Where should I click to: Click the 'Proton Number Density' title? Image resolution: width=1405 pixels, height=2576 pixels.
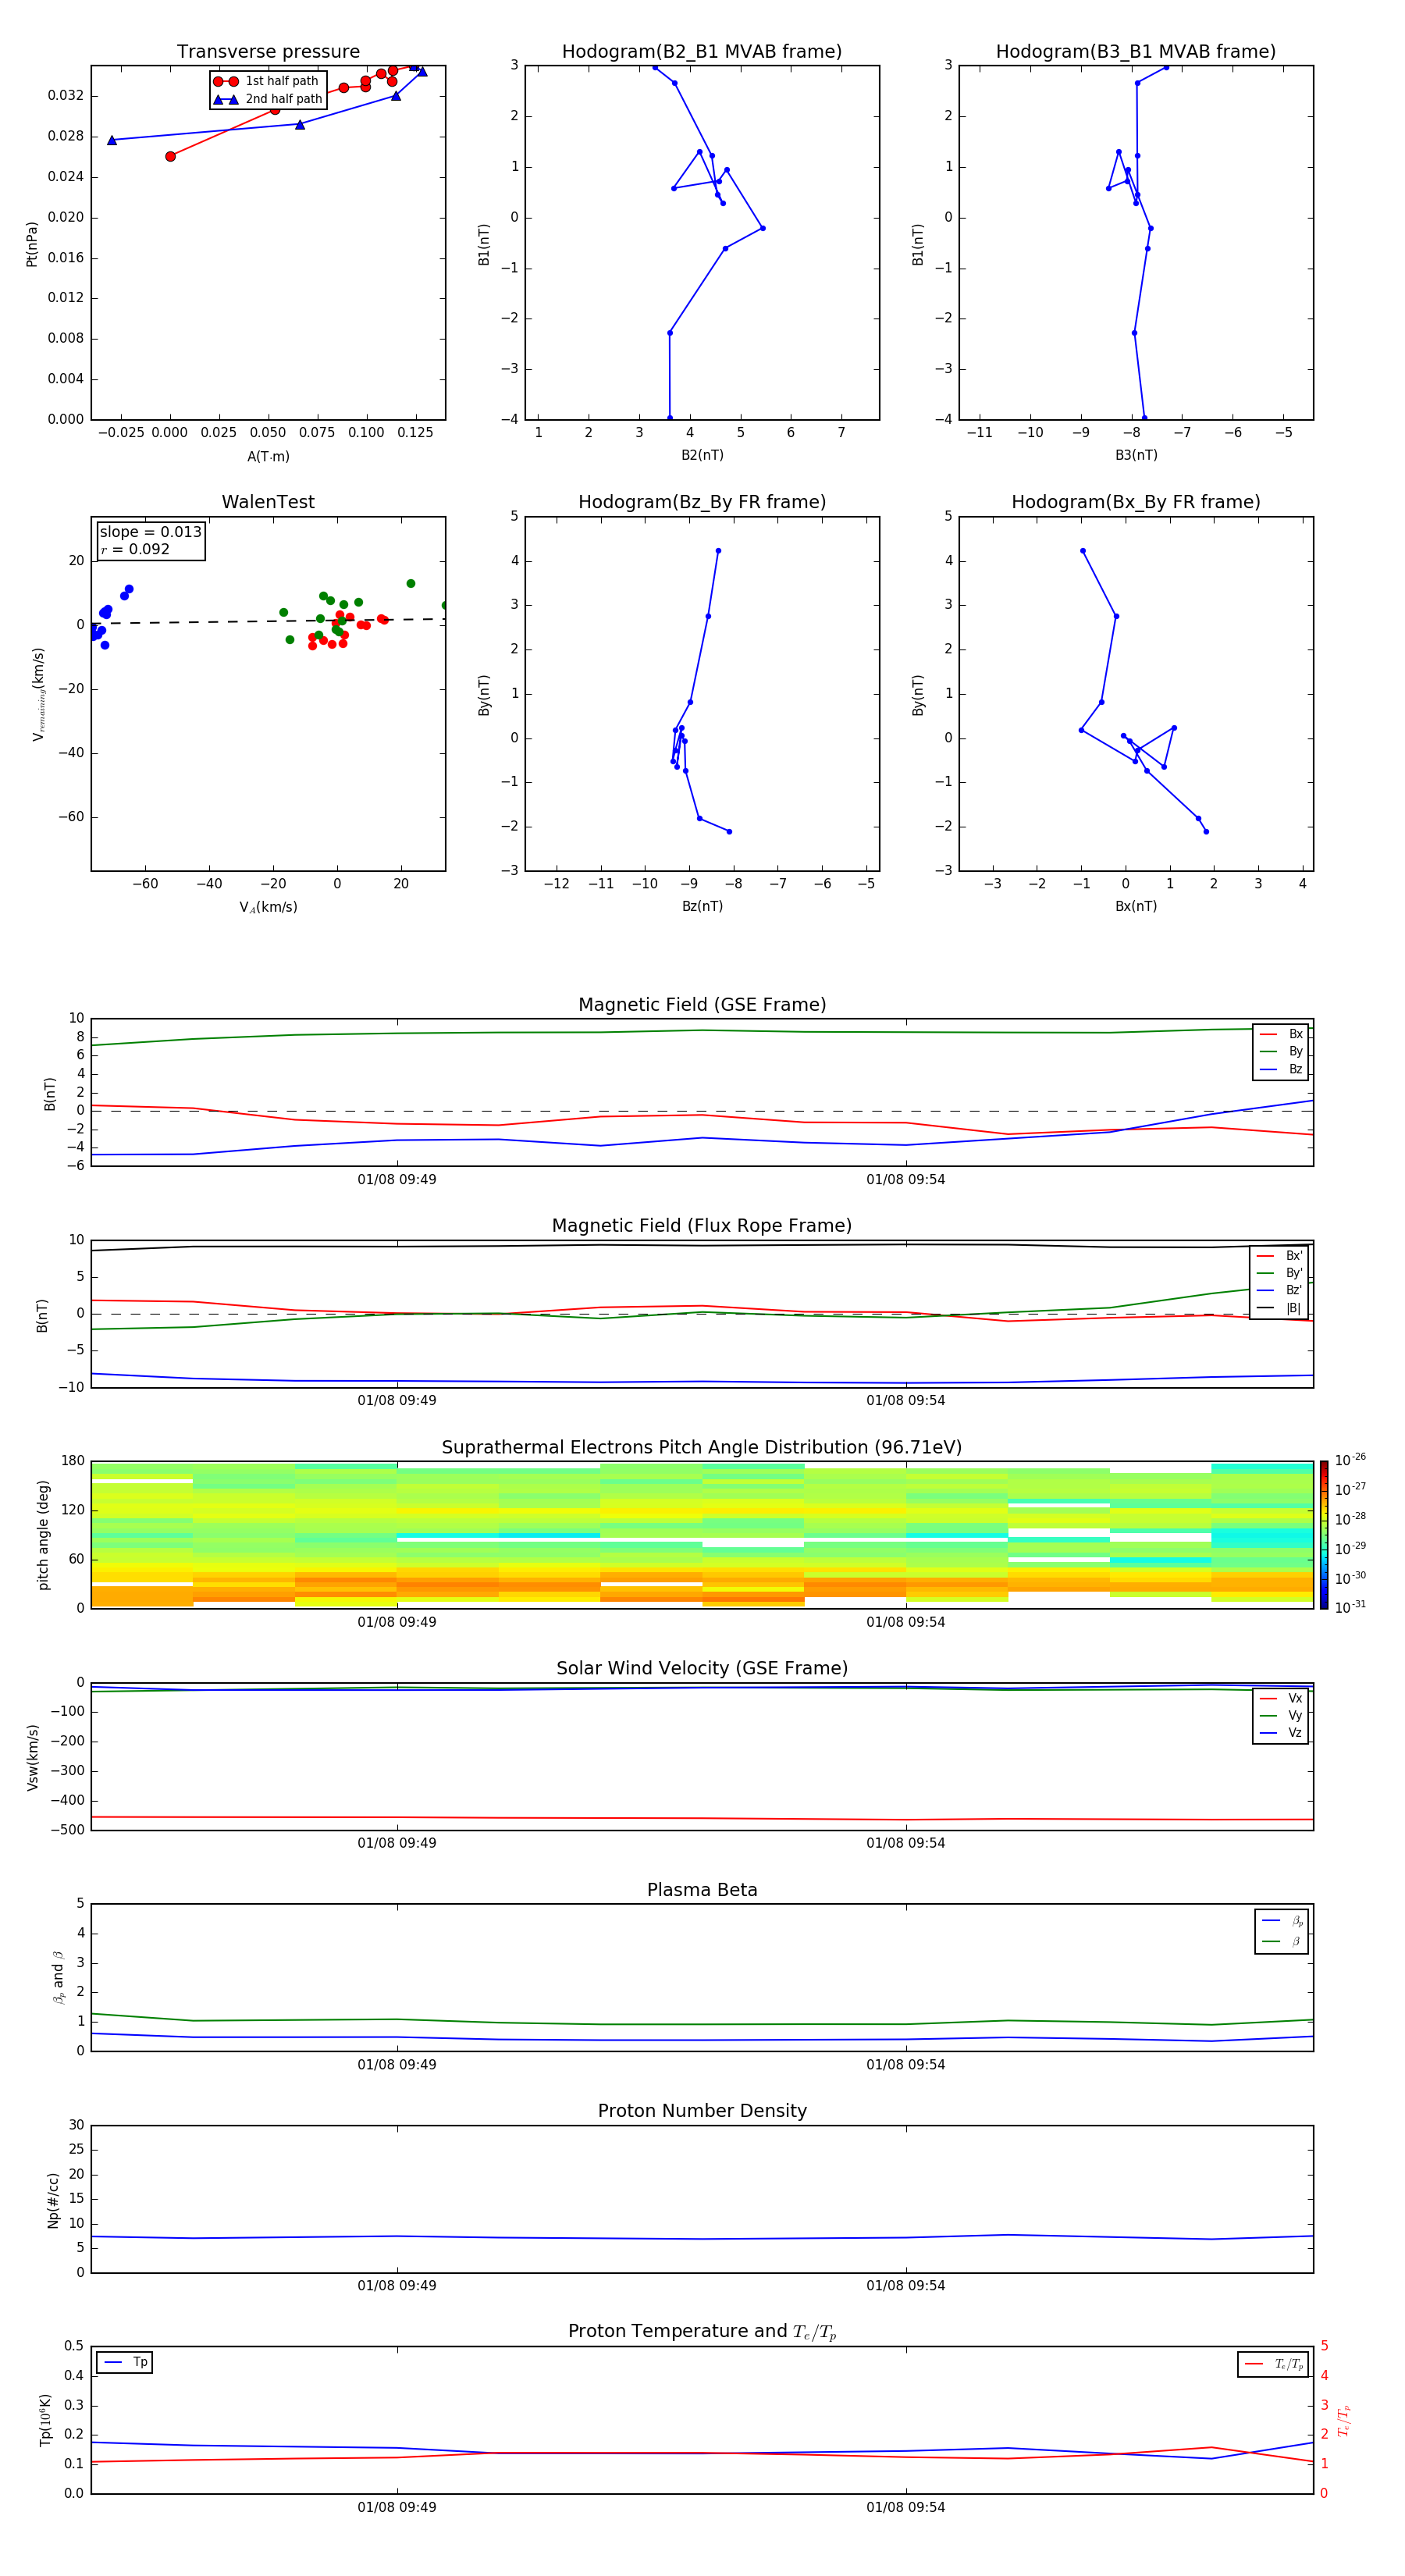pos(702,2111)
